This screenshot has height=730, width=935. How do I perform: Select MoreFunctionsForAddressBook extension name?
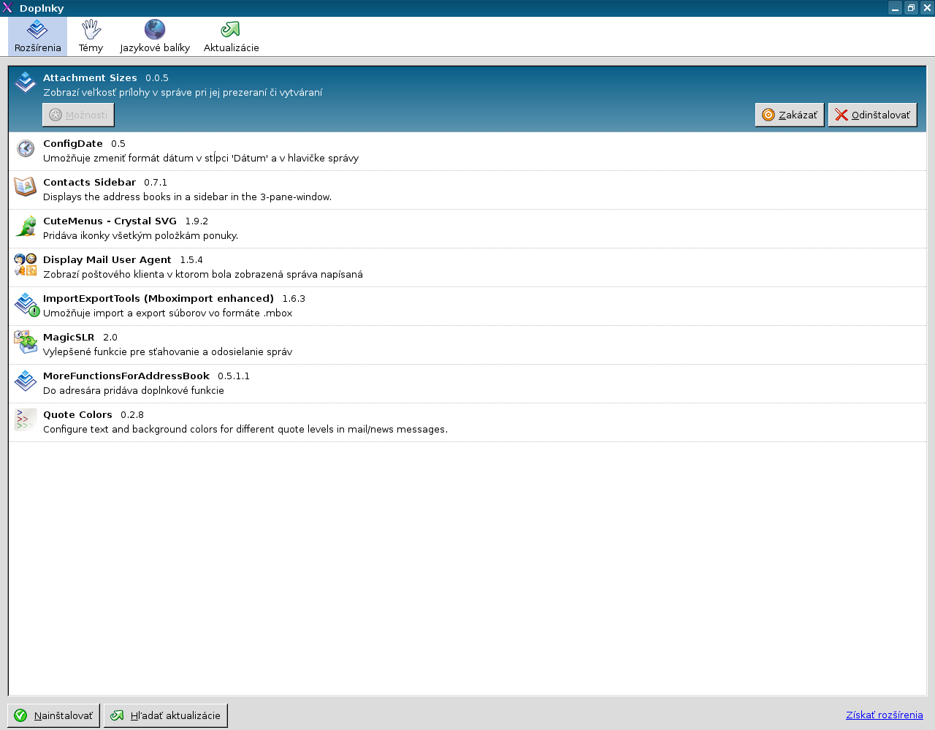[126, 376]
